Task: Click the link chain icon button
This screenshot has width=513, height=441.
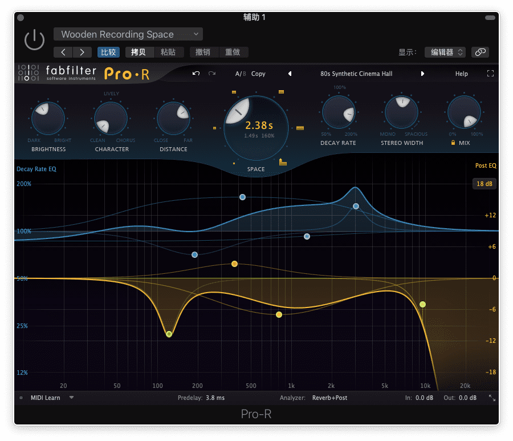Action: (480, 52)
